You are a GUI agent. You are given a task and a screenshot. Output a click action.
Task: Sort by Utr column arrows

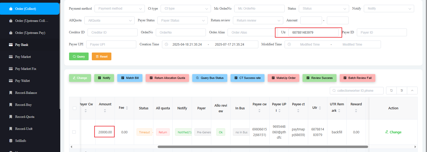[320, 108]
